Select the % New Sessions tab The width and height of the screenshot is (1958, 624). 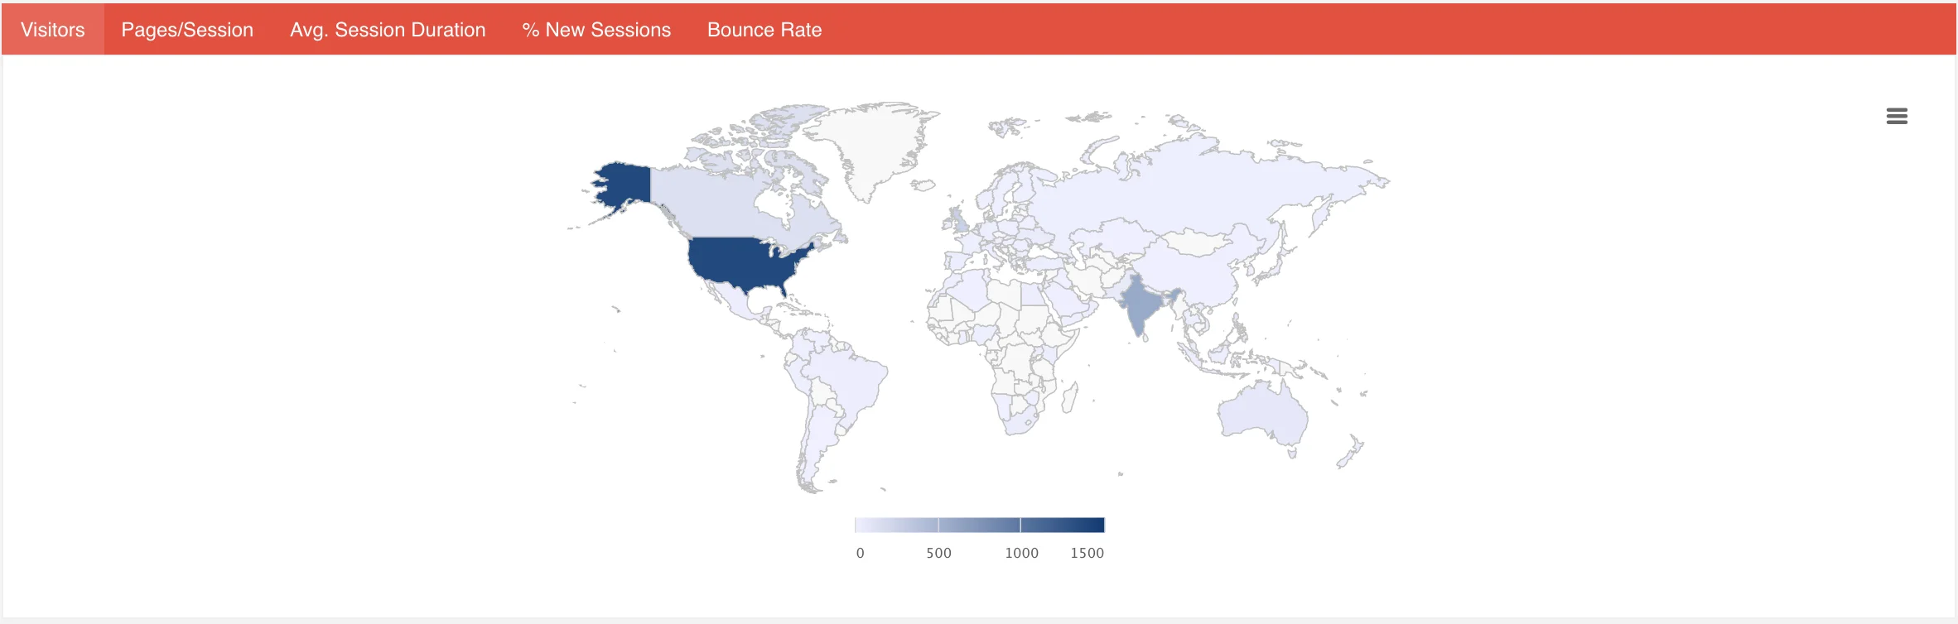tap(596, 30)
